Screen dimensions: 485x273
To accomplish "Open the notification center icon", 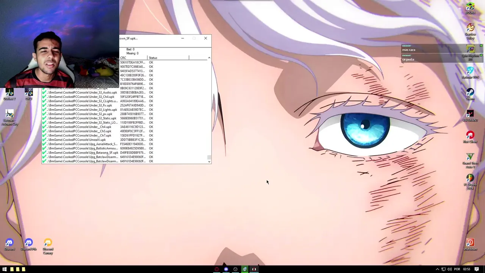I will [x=477, y=269].
